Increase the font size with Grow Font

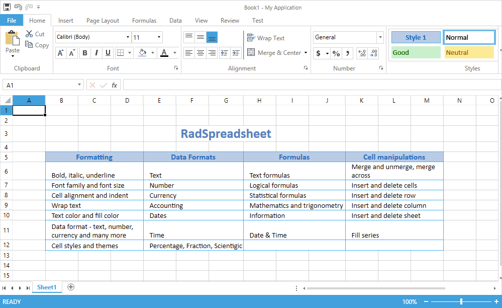61,52
